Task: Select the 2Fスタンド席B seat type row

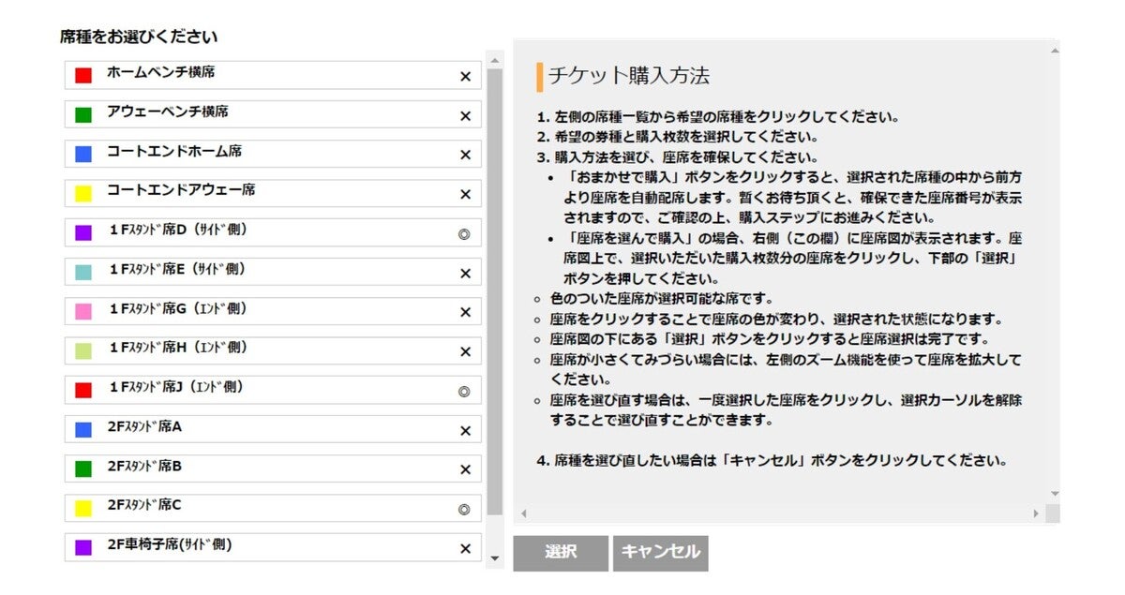Action: click(272, 469)
